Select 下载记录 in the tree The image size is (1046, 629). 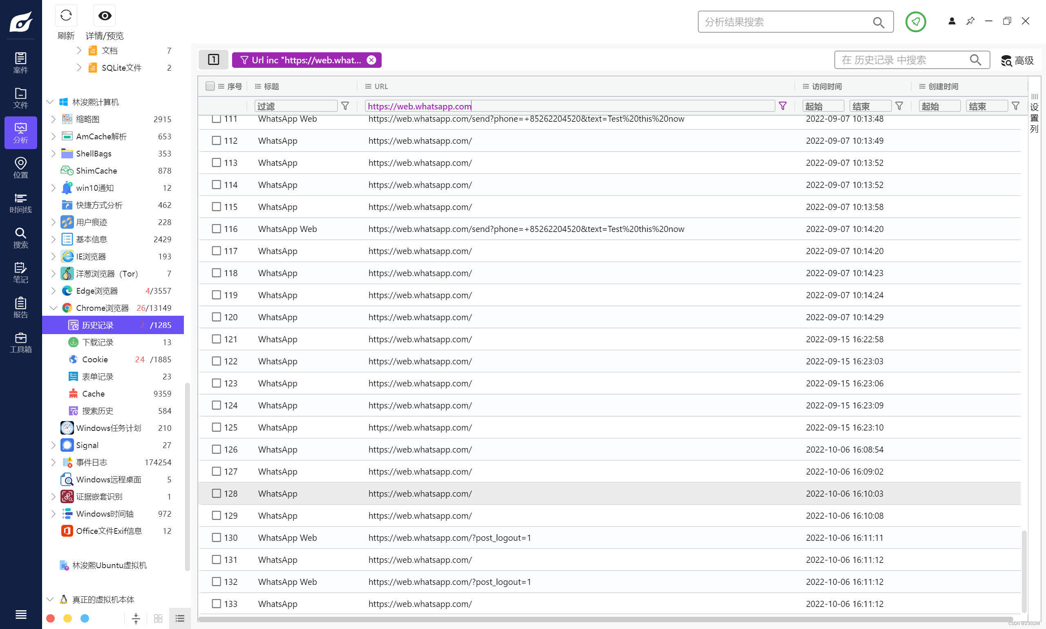[x=98, y=342]
